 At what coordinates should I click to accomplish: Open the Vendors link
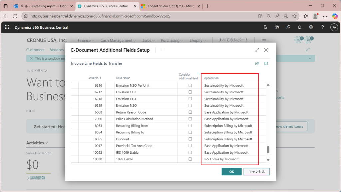tap(57, 50)
